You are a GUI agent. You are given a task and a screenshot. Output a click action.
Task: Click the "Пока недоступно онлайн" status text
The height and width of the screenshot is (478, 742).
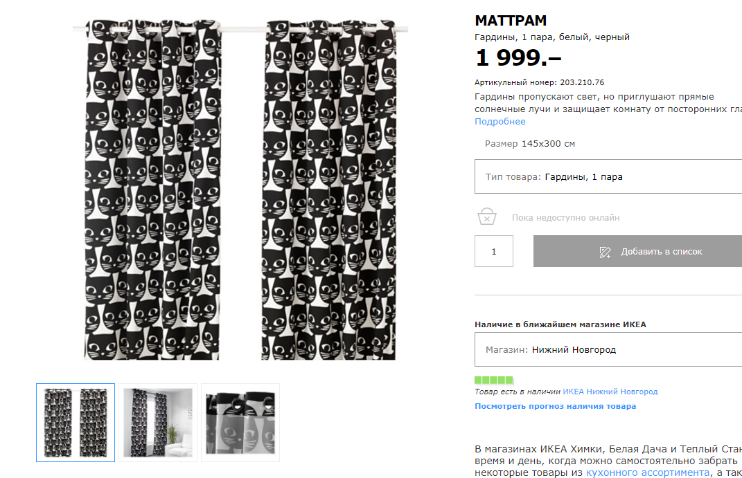pos(565,218)
